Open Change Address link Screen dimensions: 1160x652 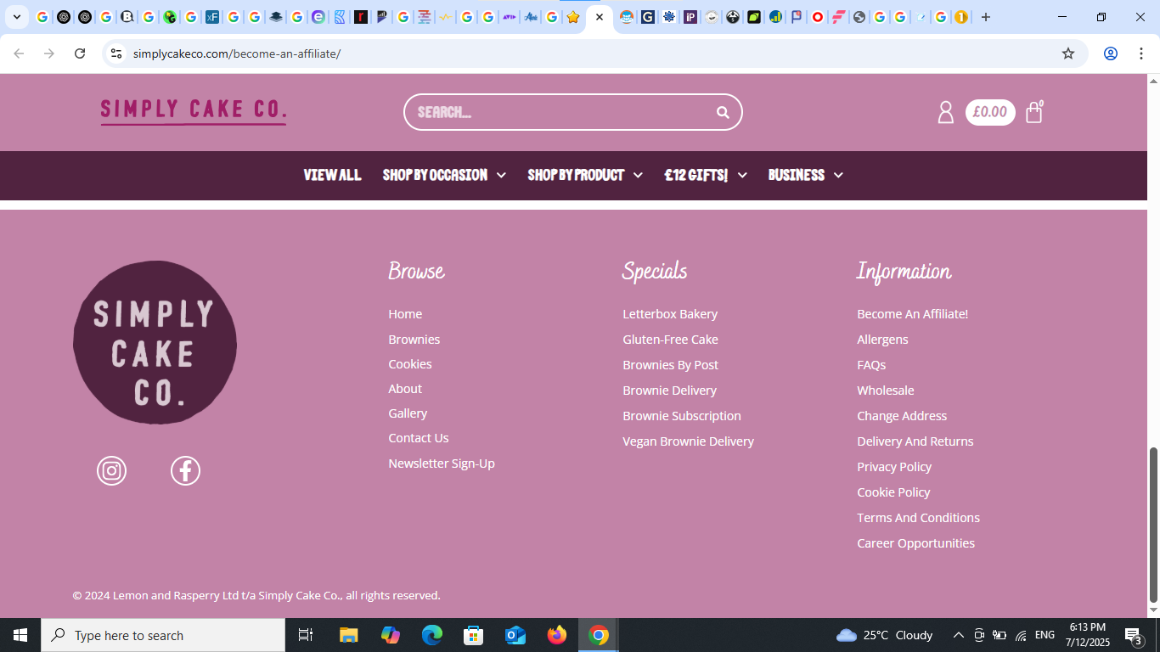[x=902, y=416]
